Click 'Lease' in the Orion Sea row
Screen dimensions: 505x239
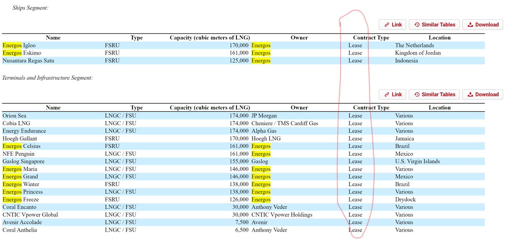pyautogui.click(x=355, y=116)
